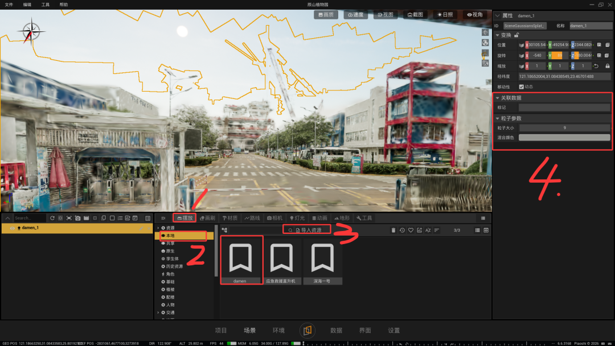Click the 画质 quality button

tap(326, 15)
